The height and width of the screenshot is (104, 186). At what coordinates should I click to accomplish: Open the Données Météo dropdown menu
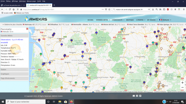[x=103, y=20]
